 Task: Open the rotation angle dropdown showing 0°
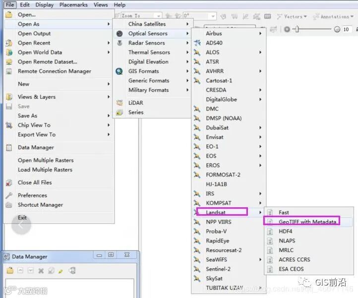point(213,16)
